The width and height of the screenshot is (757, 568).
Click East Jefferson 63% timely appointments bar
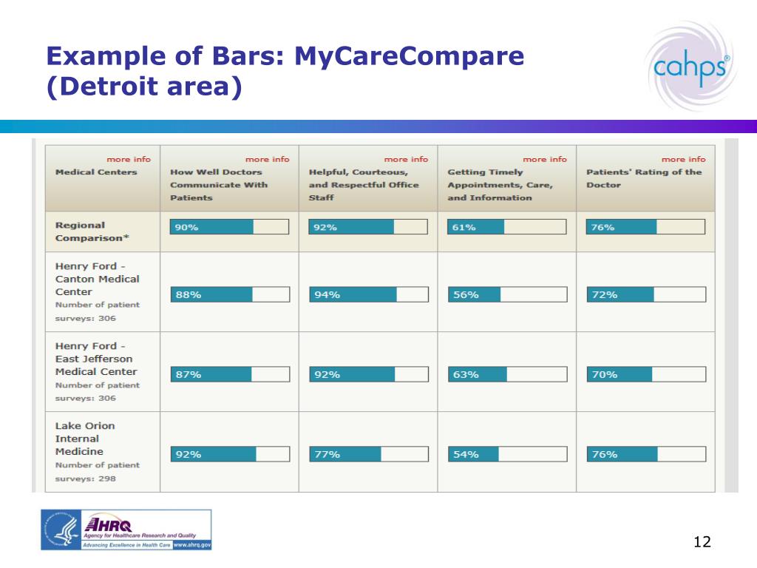(507, 374)
